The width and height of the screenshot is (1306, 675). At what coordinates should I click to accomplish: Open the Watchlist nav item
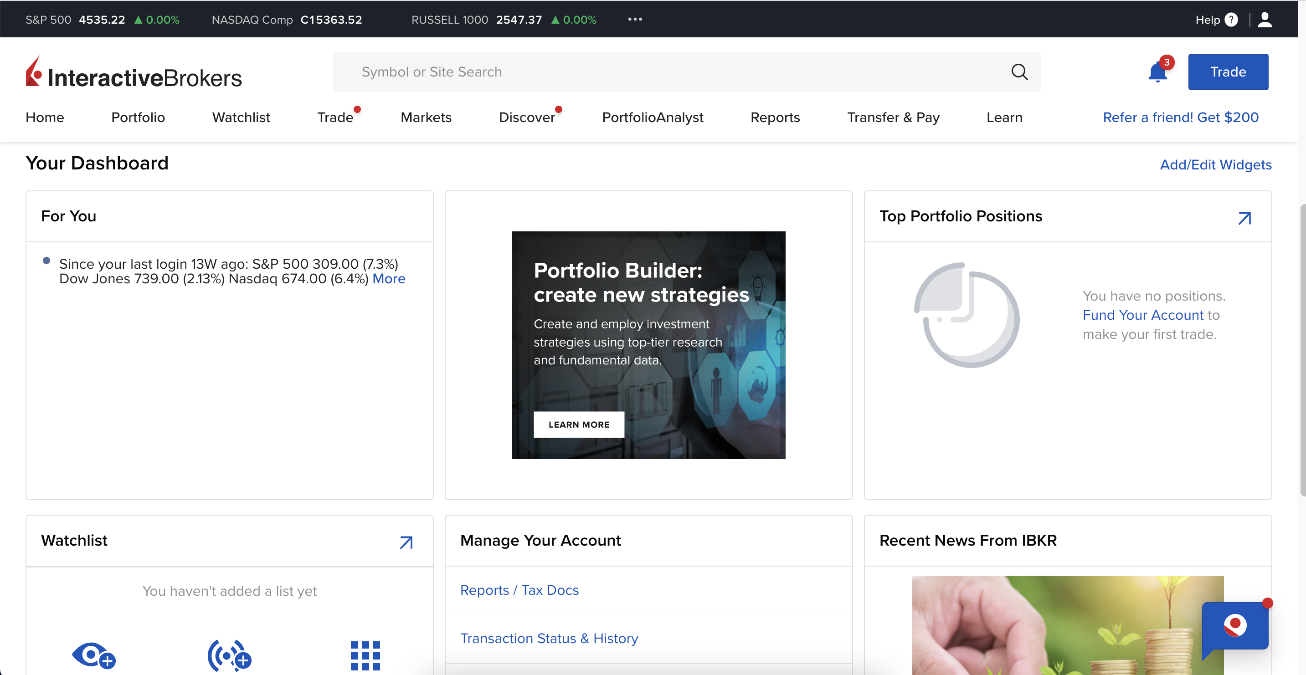241,117
